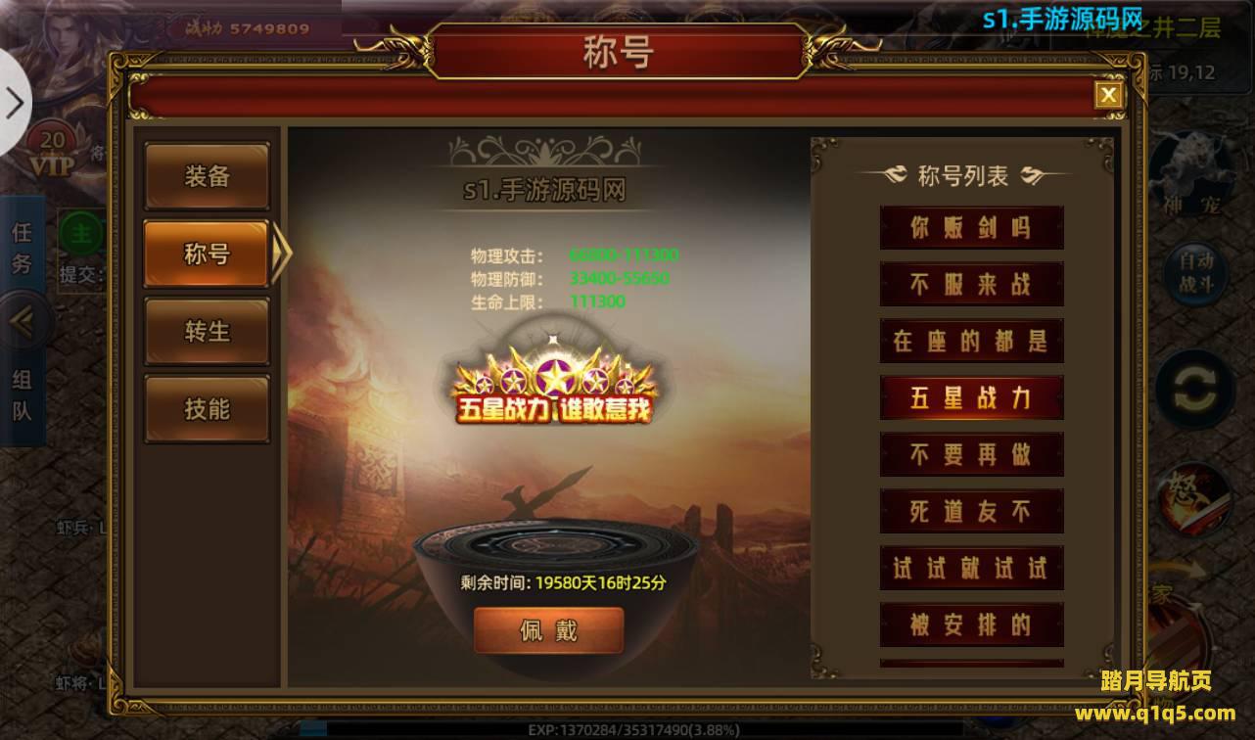The width and height of the screenshot is (1255, 740).
Task: Select title 不服来战
Action: pos(971,285)
